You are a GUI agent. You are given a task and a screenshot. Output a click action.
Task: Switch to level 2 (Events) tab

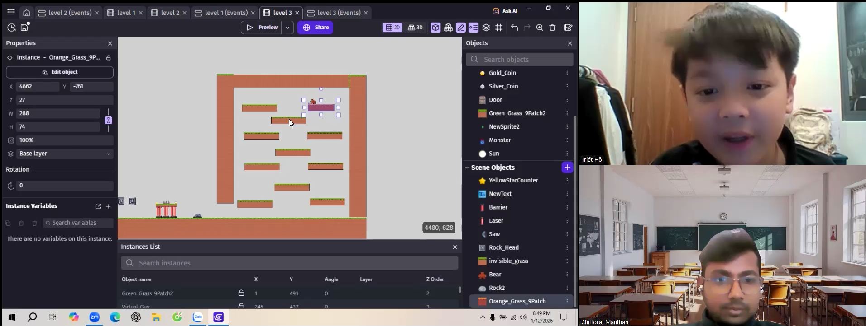pos(70,13)
